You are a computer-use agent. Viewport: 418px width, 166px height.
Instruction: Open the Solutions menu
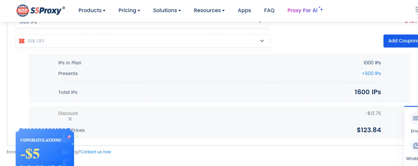[167, 10]
